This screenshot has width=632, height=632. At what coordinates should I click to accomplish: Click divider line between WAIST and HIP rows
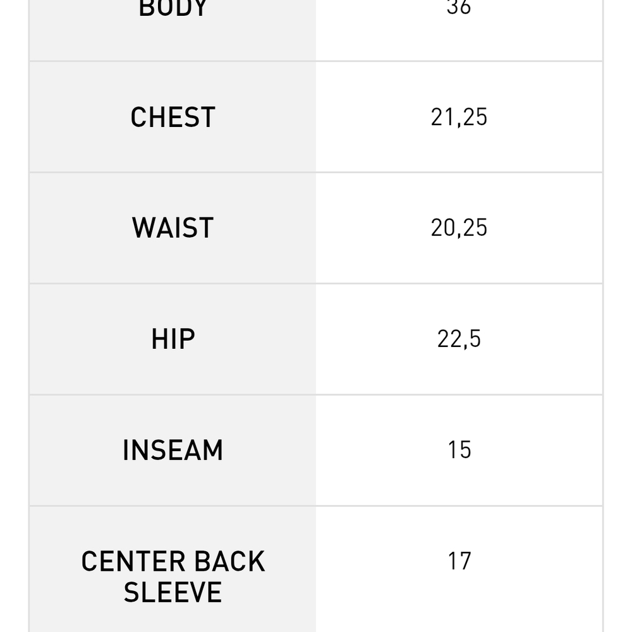click(316, 284)
